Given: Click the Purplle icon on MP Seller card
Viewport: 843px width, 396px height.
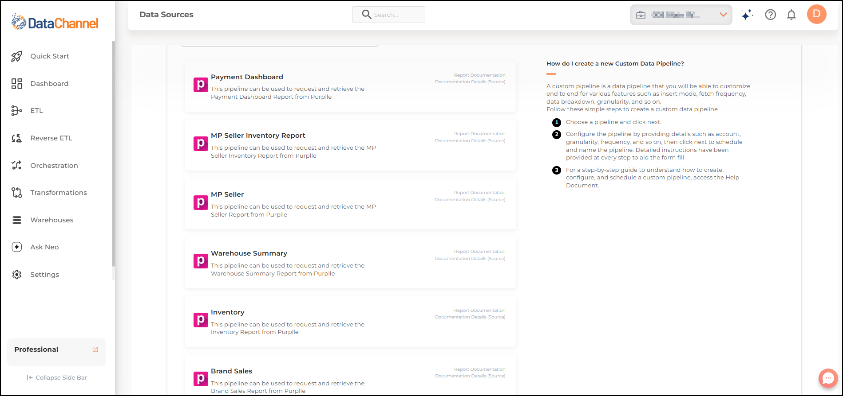Looking at the screenshot, I should tap(201, 202).
